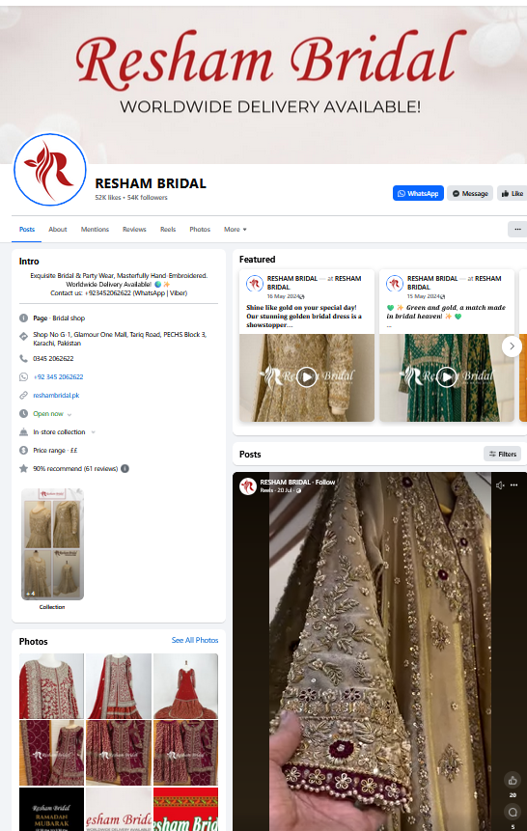Viewport: 527px width, 831px height.
Task: Open the 16 May 2024 featured post avatar
Action: (x=255, y=284)
